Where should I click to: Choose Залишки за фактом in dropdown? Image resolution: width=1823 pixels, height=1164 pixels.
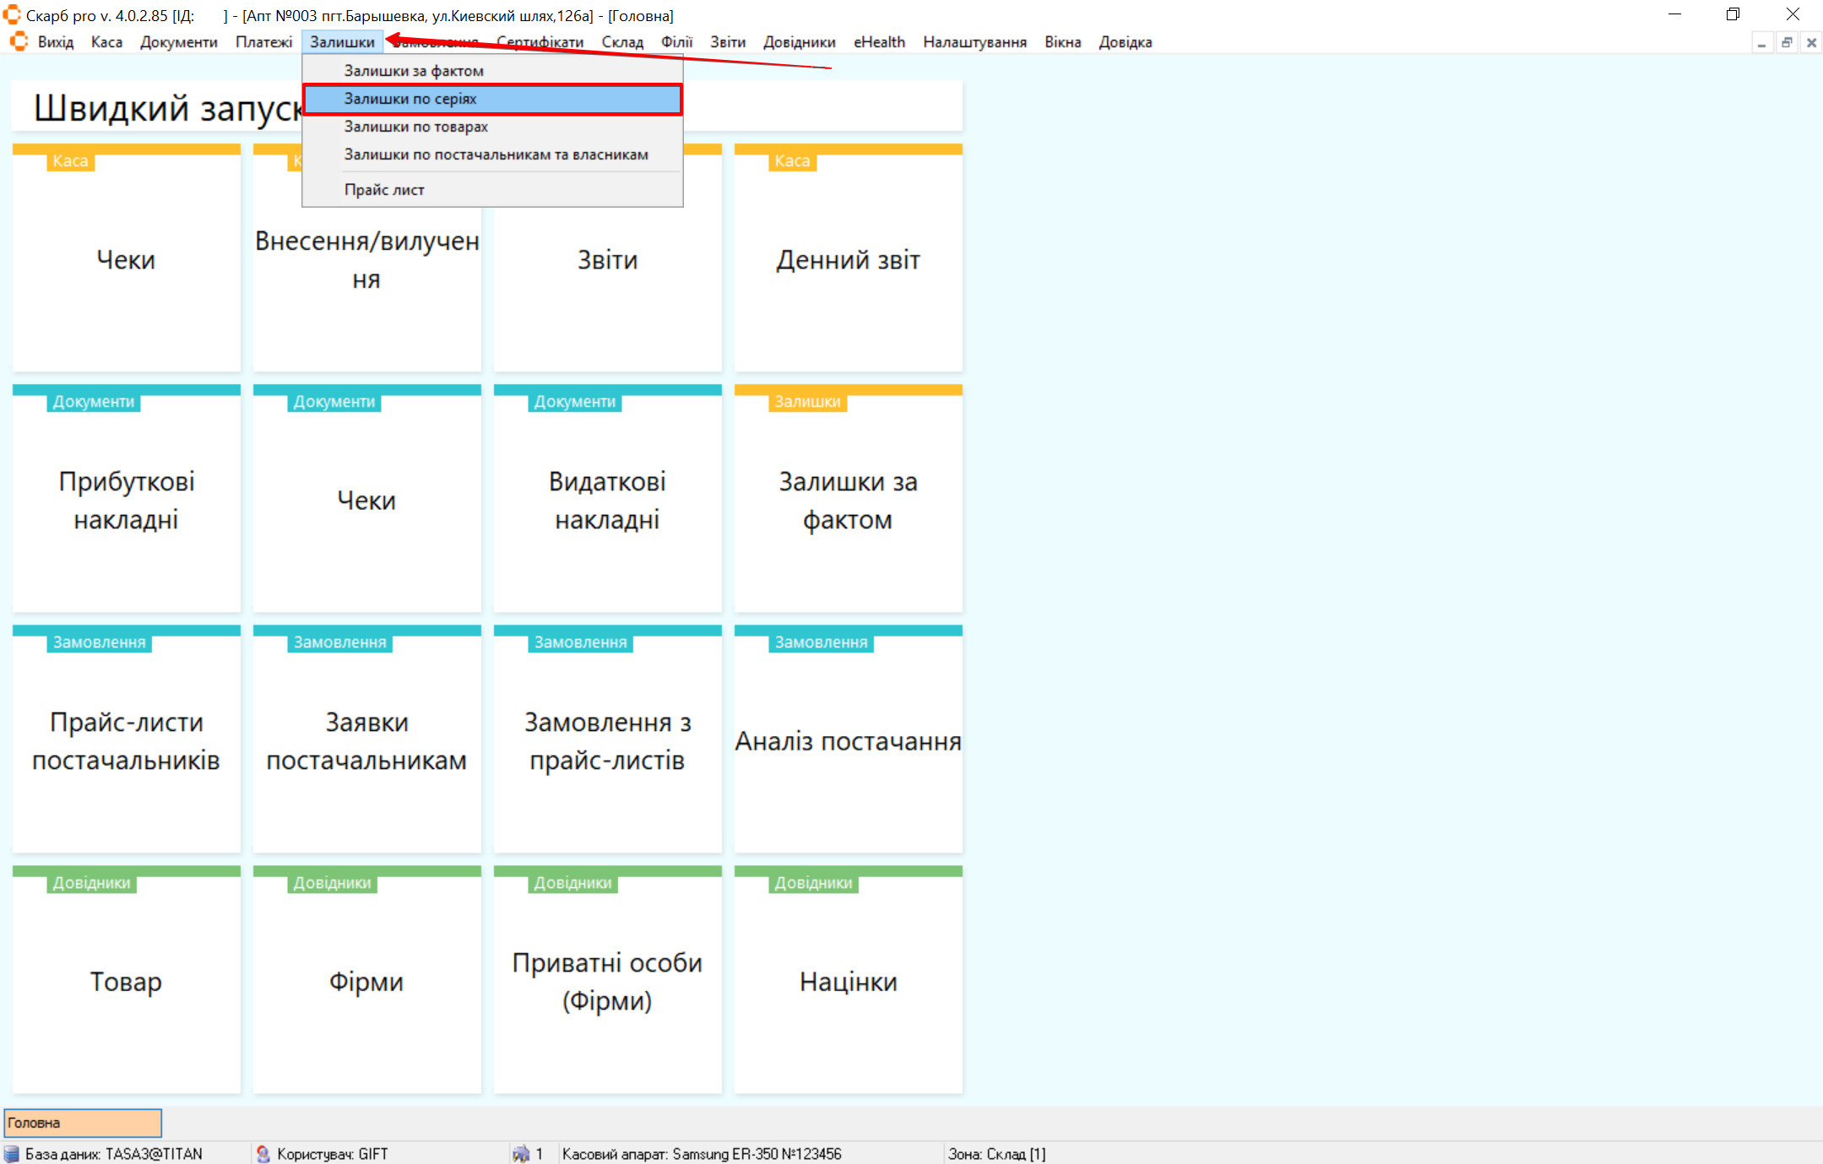(414, 71)
